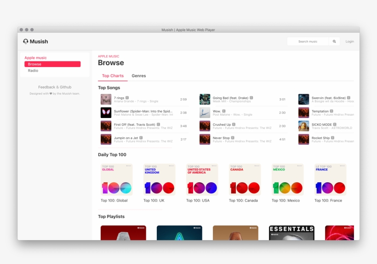Open the first dark red playlist cover
377x264 pixels.
pos(123,233)
